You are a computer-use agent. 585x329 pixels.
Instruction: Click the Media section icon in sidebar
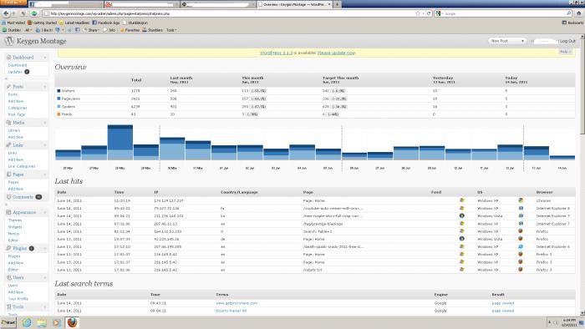click(8, 123)
